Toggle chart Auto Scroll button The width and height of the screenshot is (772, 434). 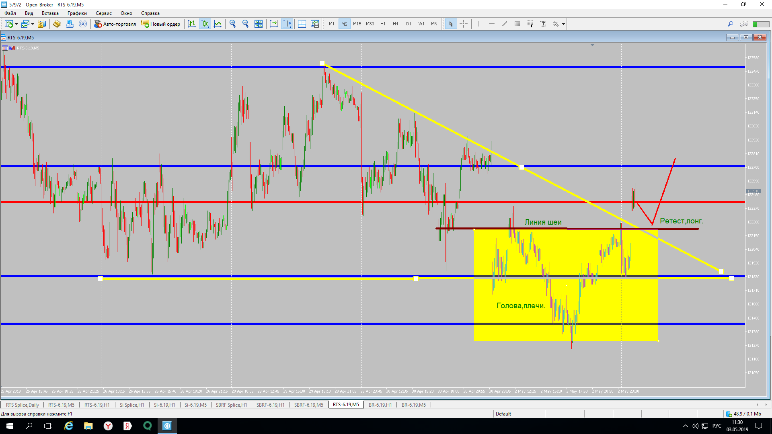click(274, 24)
